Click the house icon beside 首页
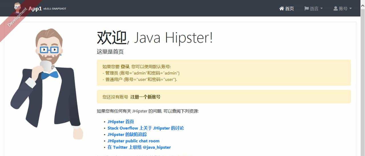 [x=281, y=9]
